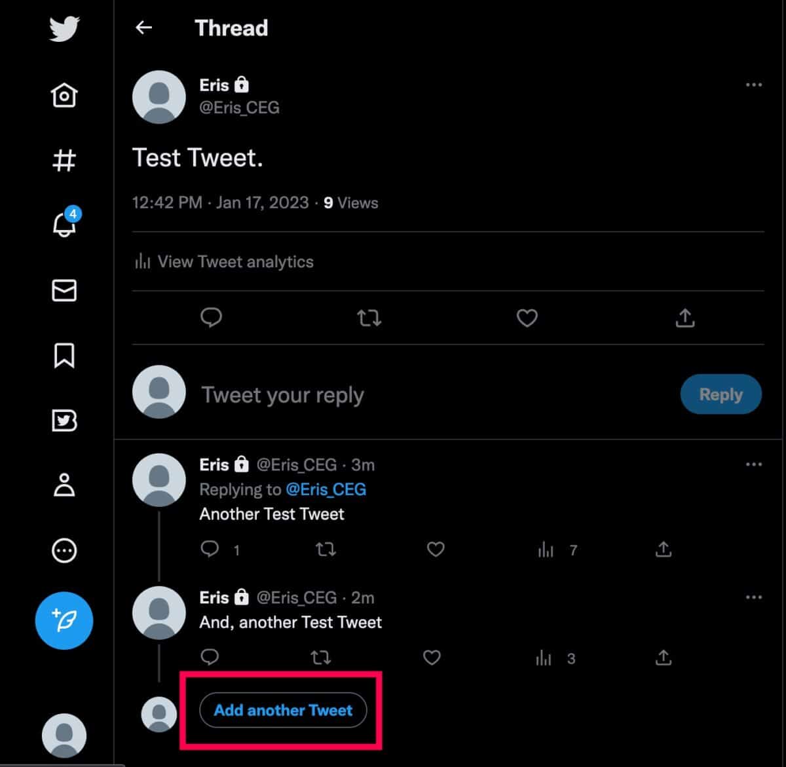Open View Tweet analytics
This screenshot has height=767, width=786.
(224, 261)
